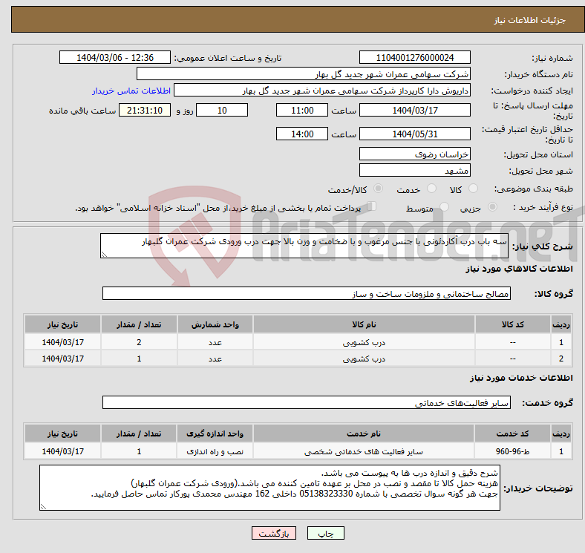
Task: Choose the متوسط purchase type radio
Action: click(x=445, y=206)
